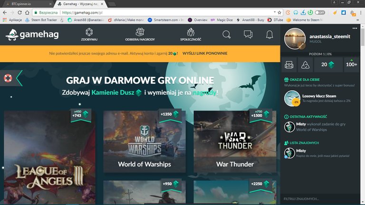This screenshot has width=365, height=205.
Task: Open the Zdobywaj hexagon menu
Action: [89, 35]
